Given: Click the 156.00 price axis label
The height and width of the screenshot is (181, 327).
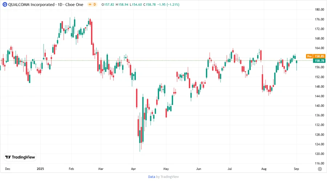Looking at the screenshot, I should [319, 67].
